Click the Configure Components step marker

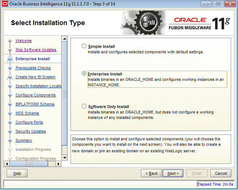(10, 95)
